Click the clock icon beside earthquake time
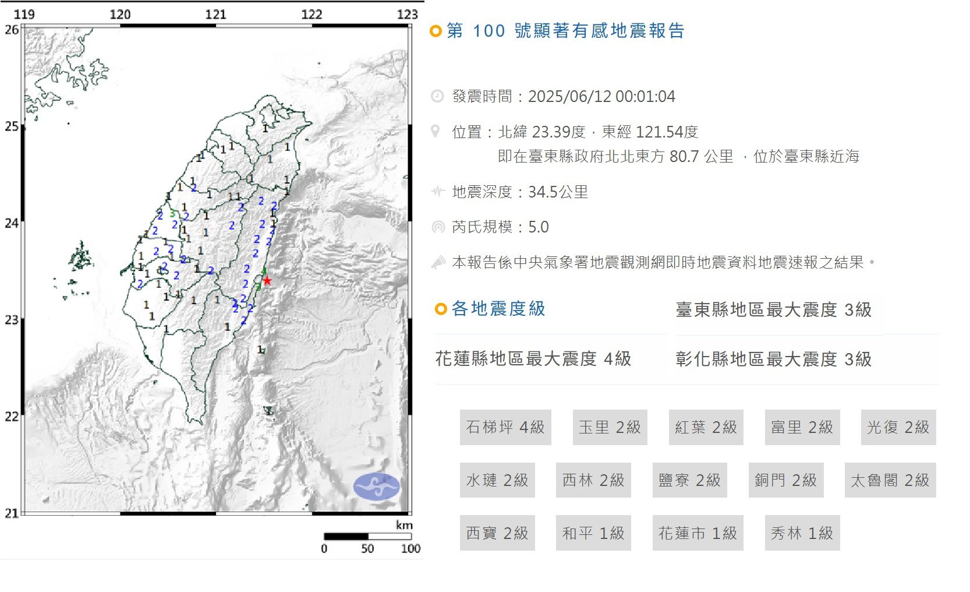Viewport: 970px width, 592px height. coord(437,96)
